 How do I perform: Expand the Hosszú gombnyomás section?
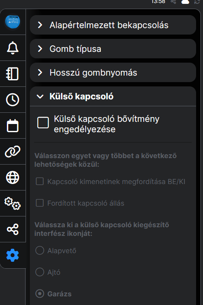(x=113, y=72)
